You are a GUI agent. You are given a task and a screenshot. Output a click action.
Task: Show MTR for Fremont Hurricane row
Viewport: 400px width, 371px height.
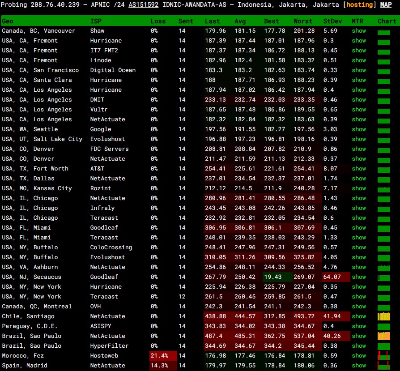click(x=359, y=41)
